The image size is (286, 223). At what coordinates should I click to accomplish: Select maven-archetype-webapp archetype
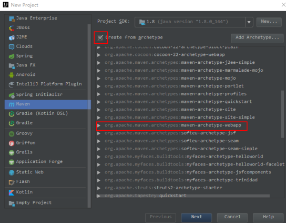pos(173,125)
